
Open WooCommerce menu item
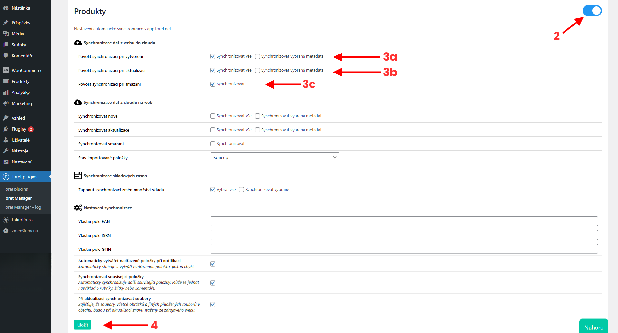click(26, 70)
